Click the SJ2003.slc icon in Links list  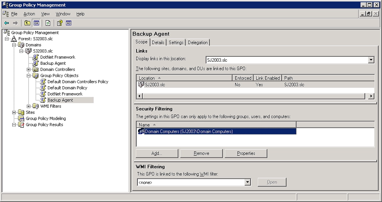[x=141, y=84]
